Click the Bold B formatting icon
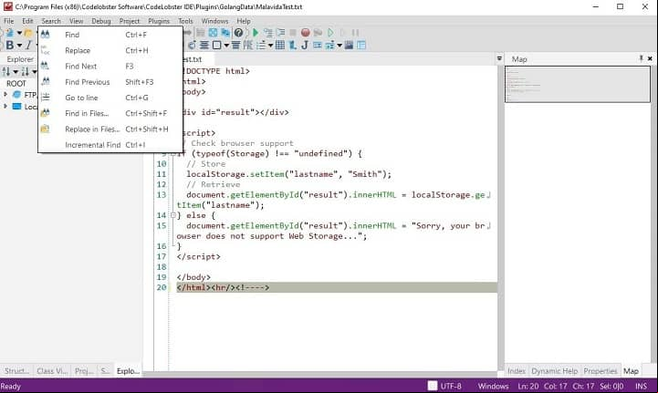This screenshot has width=658, height=393. [x=10, y=45]
